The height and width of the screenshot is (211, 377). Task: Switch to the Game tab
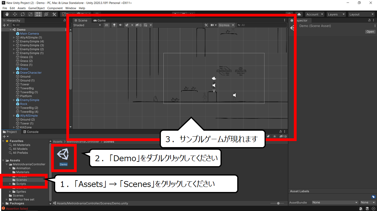pos(100,21)
